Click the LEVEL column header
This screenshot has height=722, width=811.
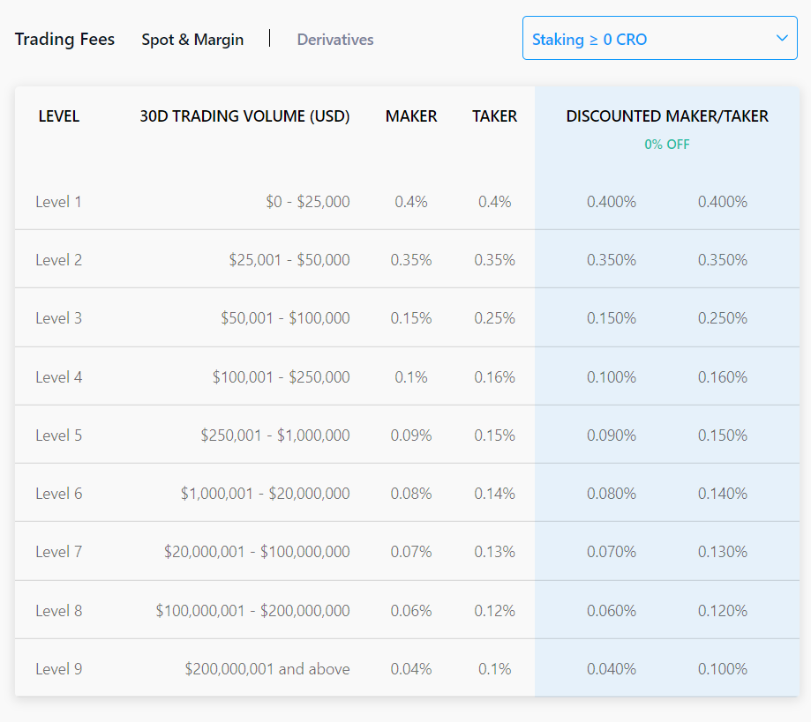(x=59, y=116)
